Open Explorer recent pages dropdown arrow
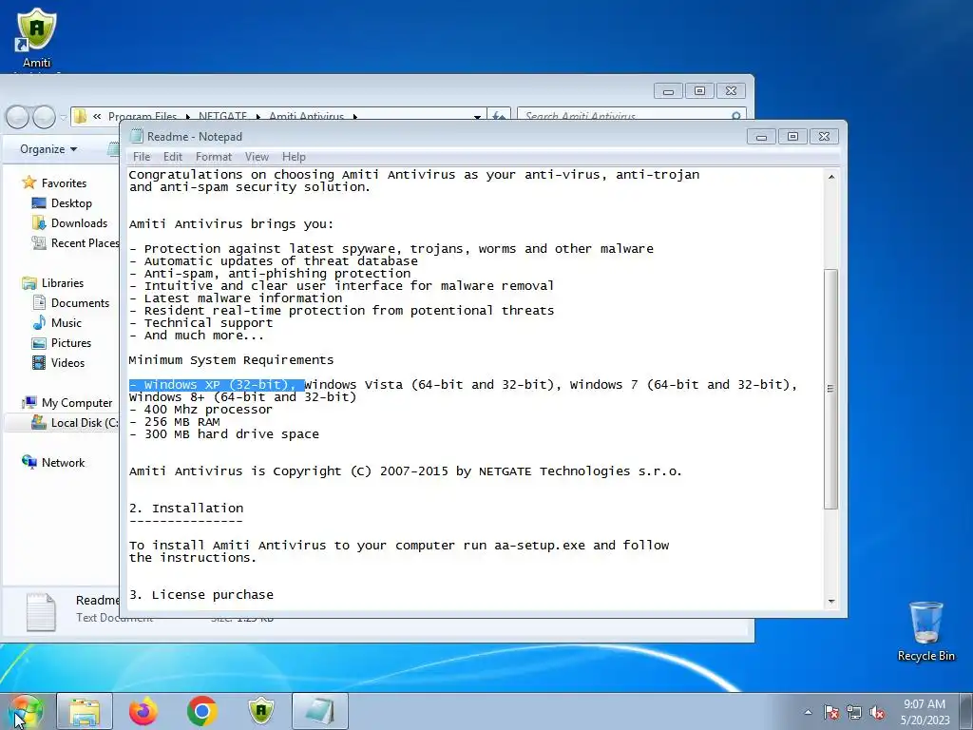Image resolution: width=973 pixels, height=730 pixels. click(x=63, y=117)
